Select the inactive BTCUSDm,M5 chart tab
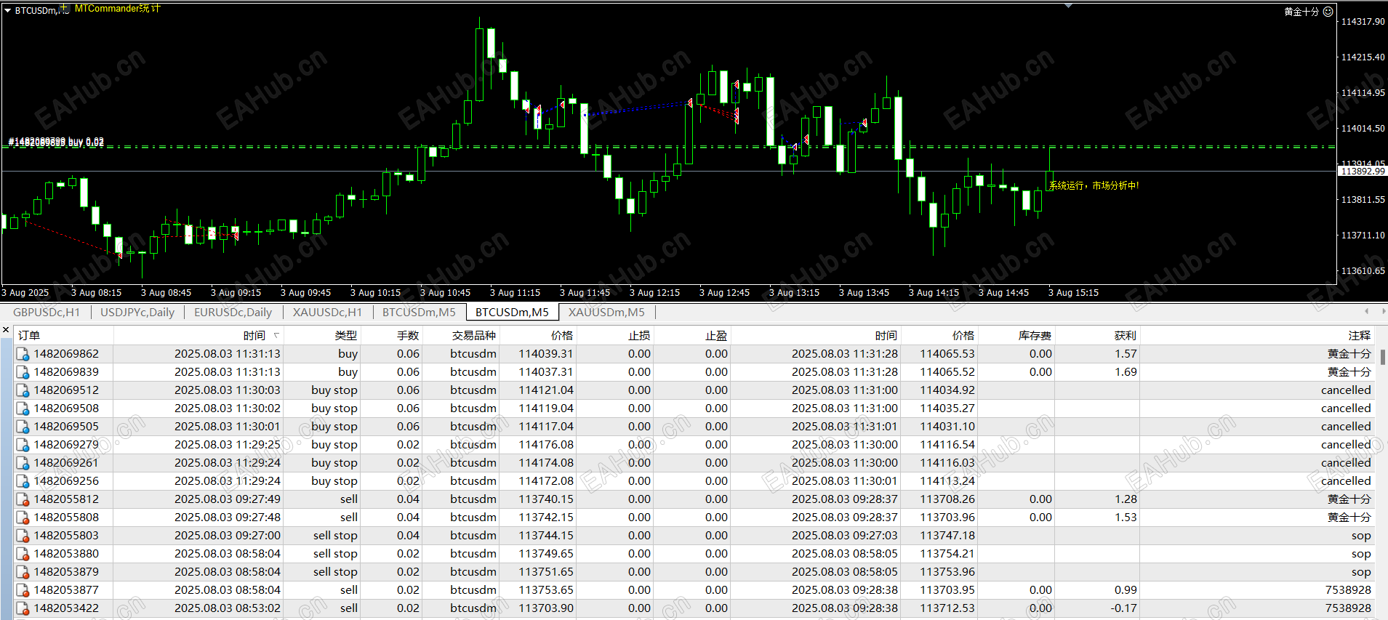Viewport: 1388px width, 620px height. pos(419,313)
